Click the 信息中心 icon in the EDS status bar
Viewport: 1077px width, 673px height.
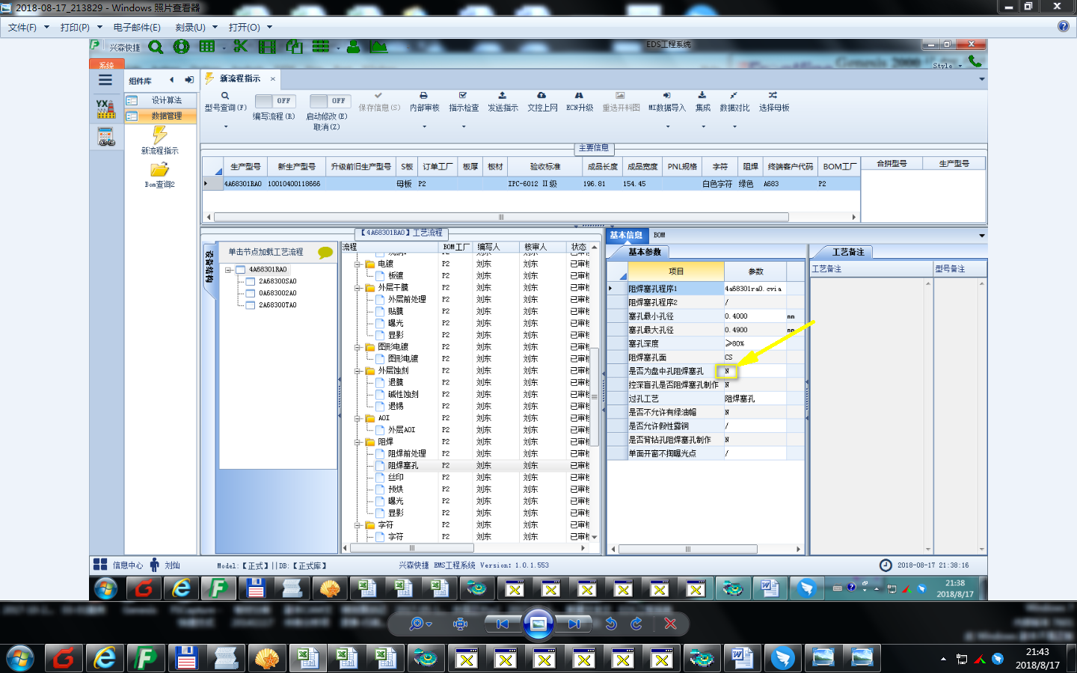click(x=99, y=565)
